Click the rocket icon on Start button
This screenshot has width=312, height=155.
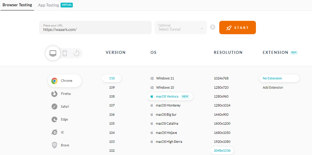(228, 28)
